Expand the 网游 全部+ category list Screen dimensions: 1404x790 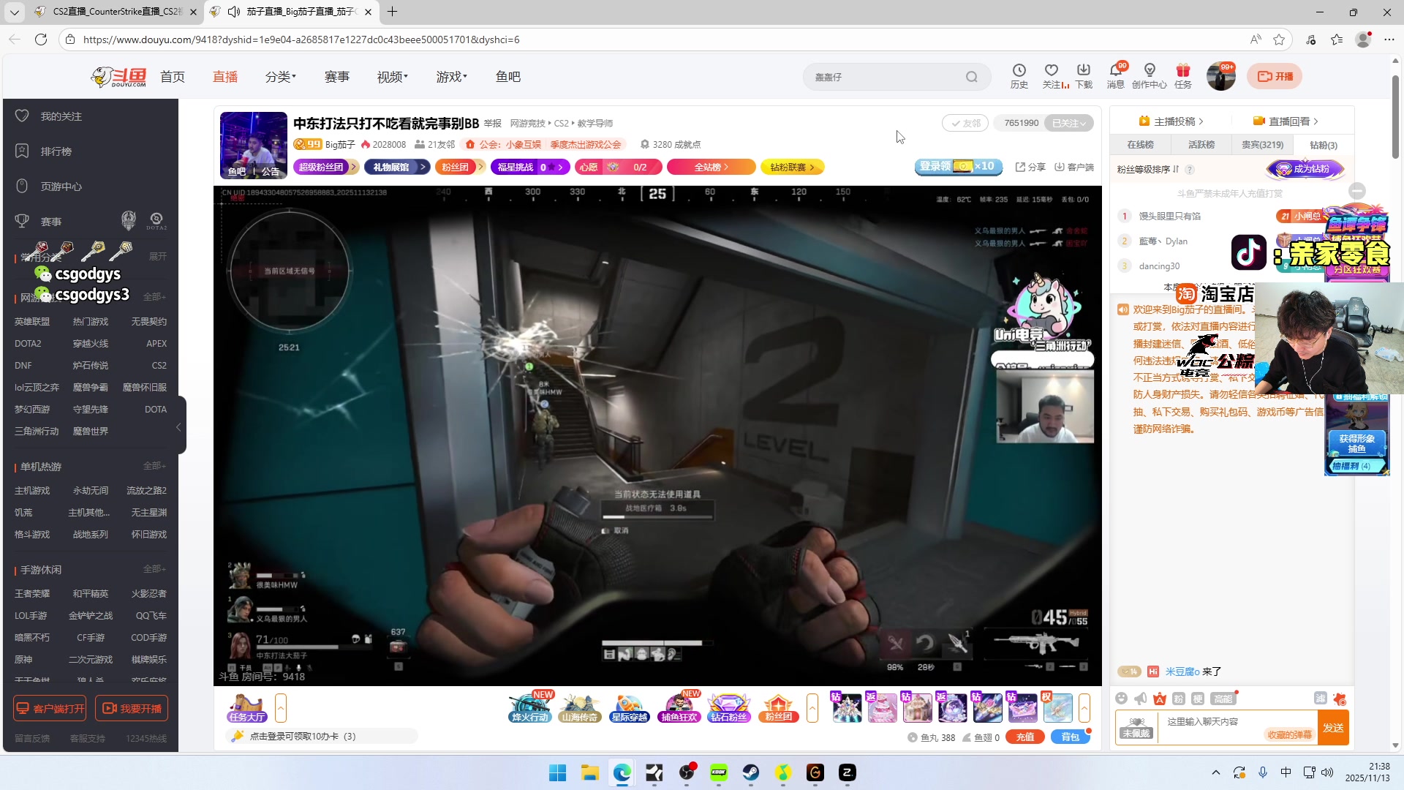(x=154, y=297)
